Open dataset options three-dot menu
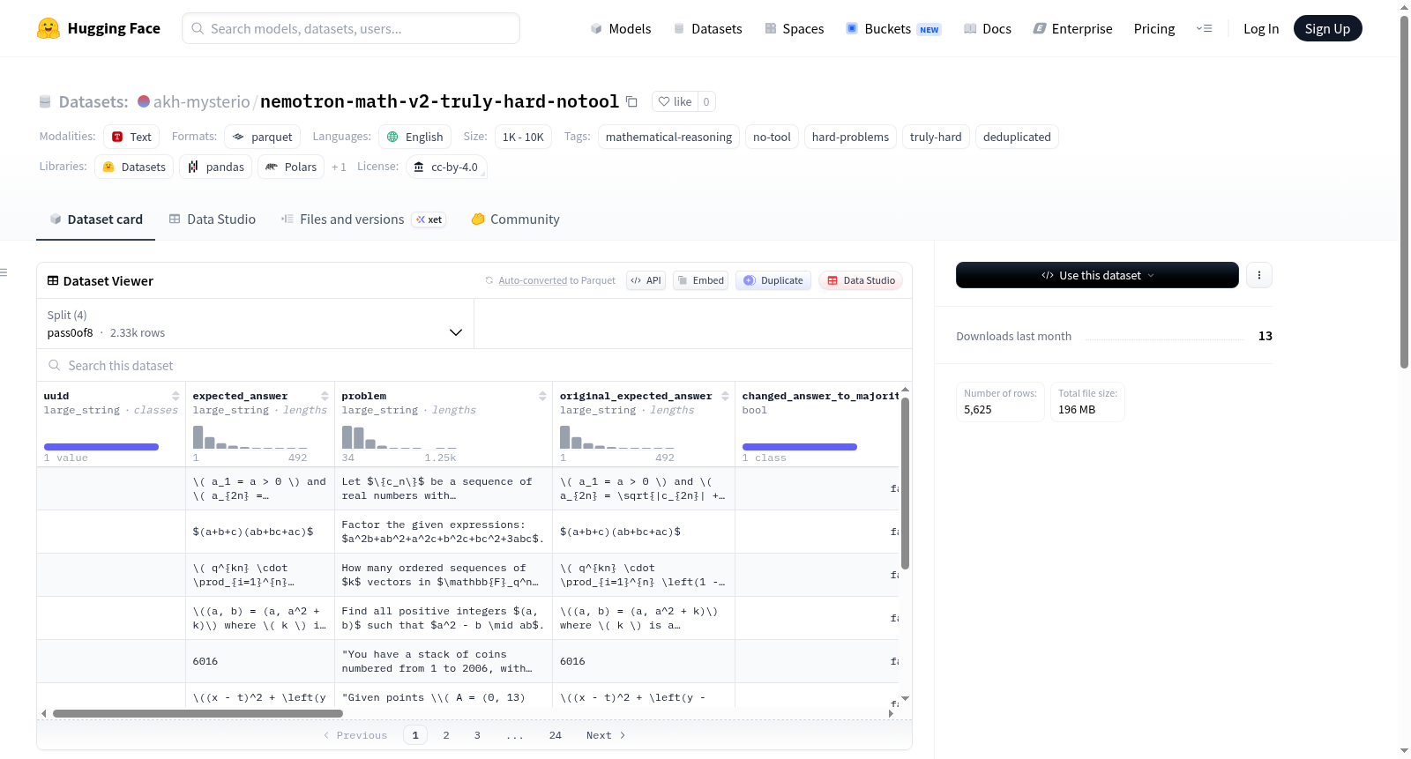The width and height of the screenshot is (1411, 759). click(1259, 275)
